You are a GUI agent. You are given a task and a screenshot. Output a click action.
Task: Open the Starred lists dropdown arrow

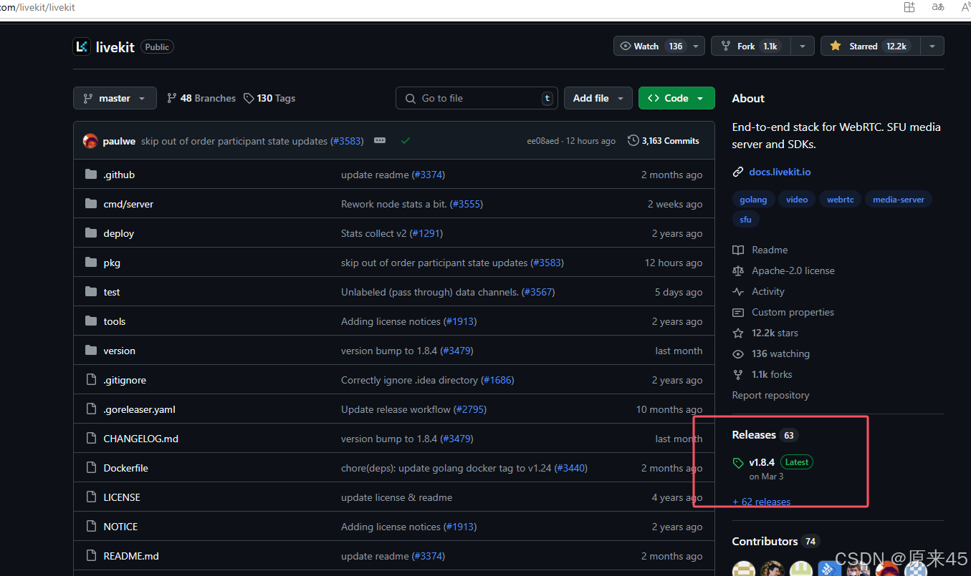click(x=932, y=46)
